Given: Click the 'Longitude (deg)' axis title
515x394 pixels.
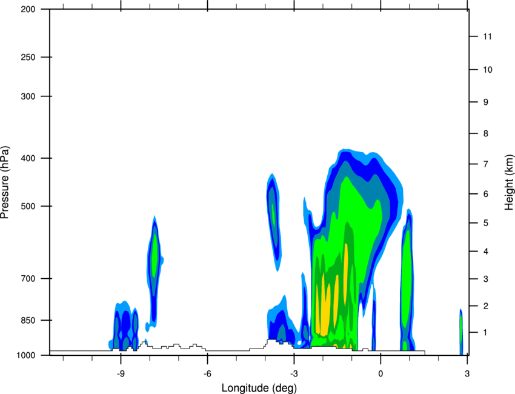Looking at the screenshot, I should point(259,388).
